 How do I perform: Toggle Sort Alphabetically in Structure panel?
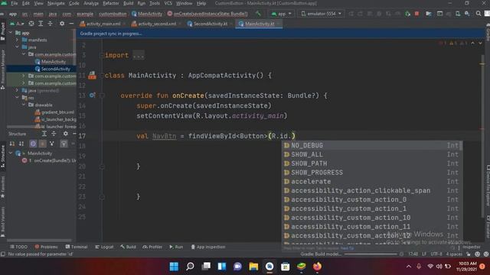click(x=21, y=144)
